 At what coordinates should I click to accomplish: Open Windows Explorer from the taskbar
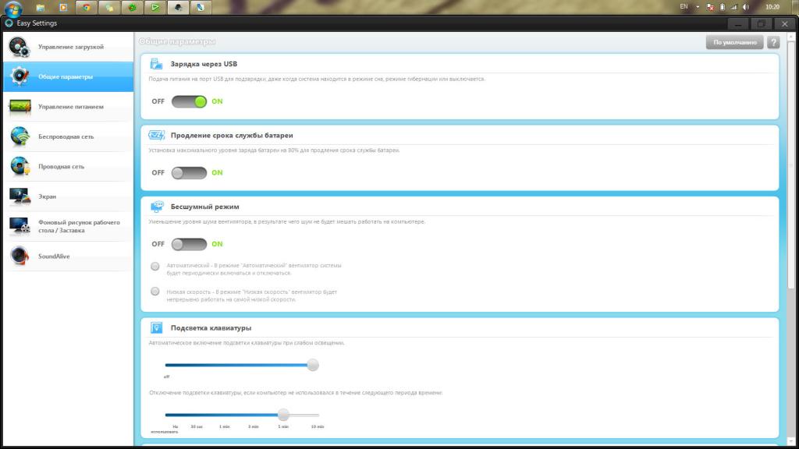pos(41,8)
